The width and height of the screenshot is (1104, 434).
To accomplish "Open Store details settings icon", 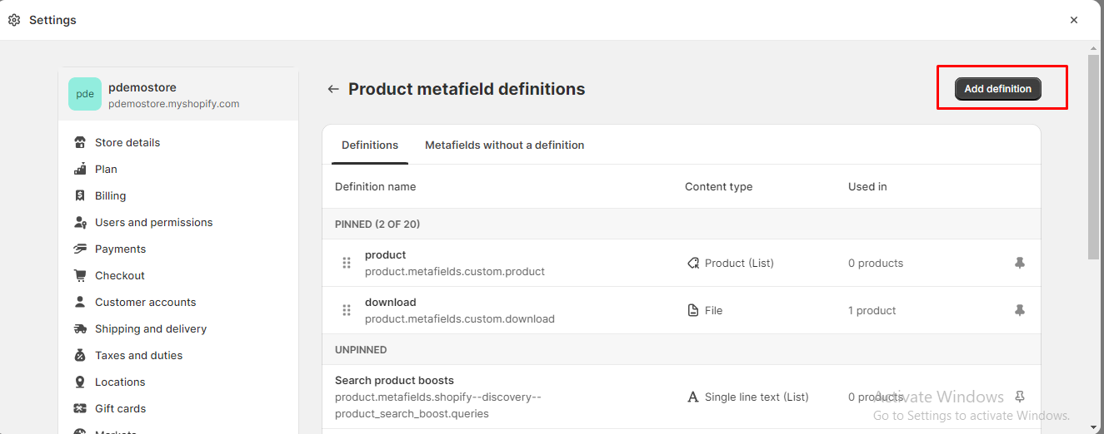I will click(x=80, y=142).
